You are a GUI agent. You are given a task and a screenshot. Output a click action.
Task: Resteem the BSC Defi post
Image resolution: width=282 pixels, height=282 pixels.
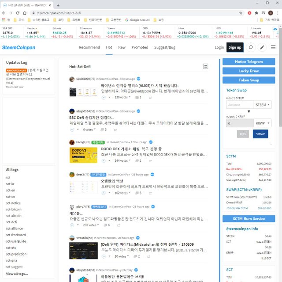[x=115, y=130]
